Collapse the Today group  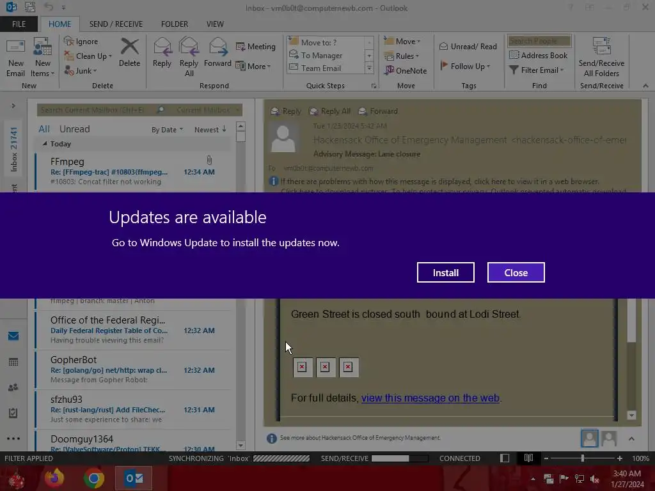pos(45,144)
